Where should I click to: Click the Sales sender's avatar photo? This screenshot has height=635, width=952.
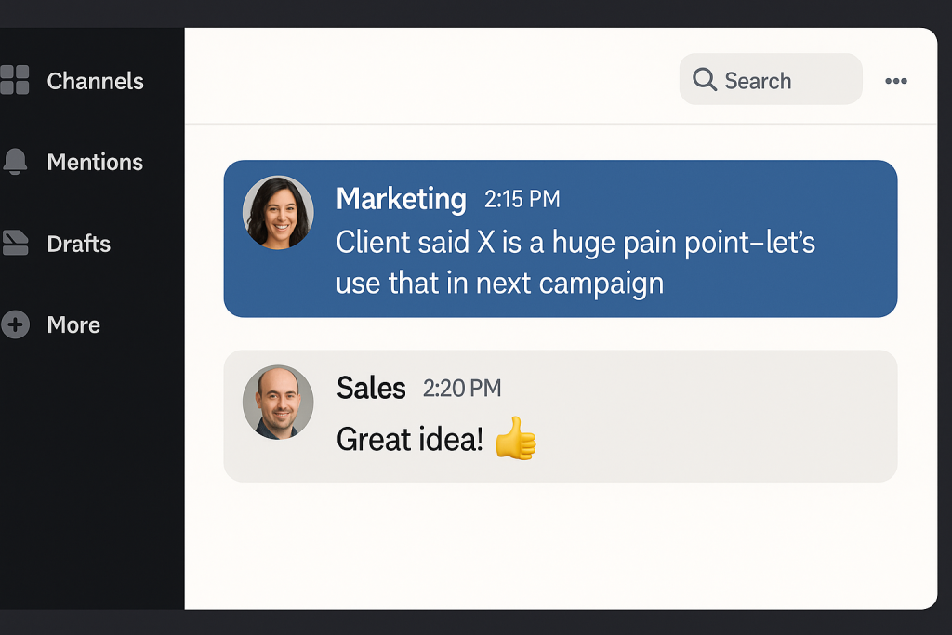[x=278, y=402]
